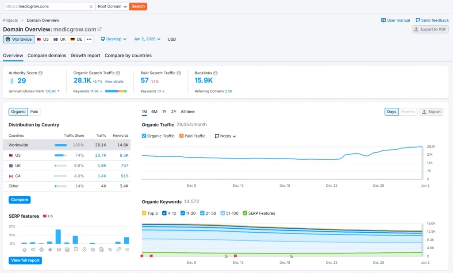Select the 2Y time range
Image resolution: width=453 pixels, height=273 pixels.
[x=173, y=112]
